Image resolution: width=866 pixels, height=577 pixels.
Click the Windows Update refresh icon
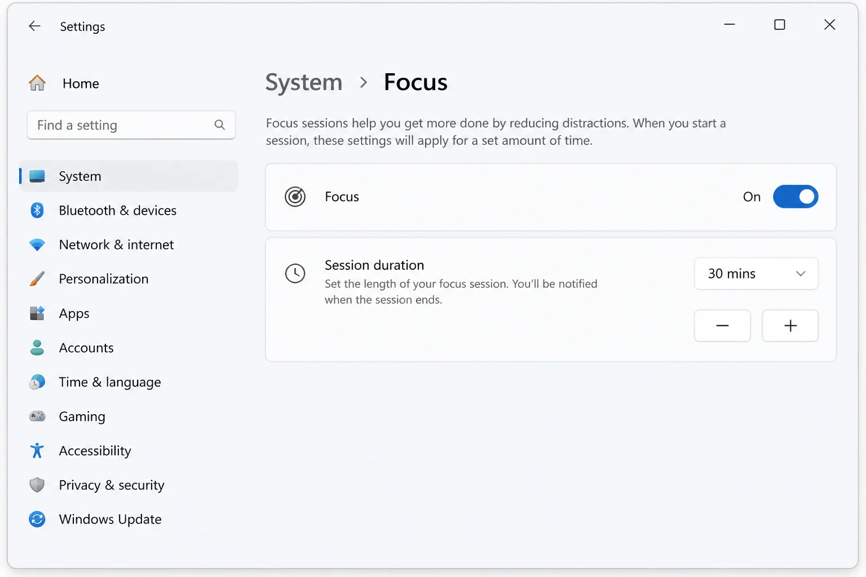[37, 519]
